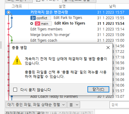Open the list view mode dropdown
The width and height of the screenshot is (129, 114).
click(74, 105)
